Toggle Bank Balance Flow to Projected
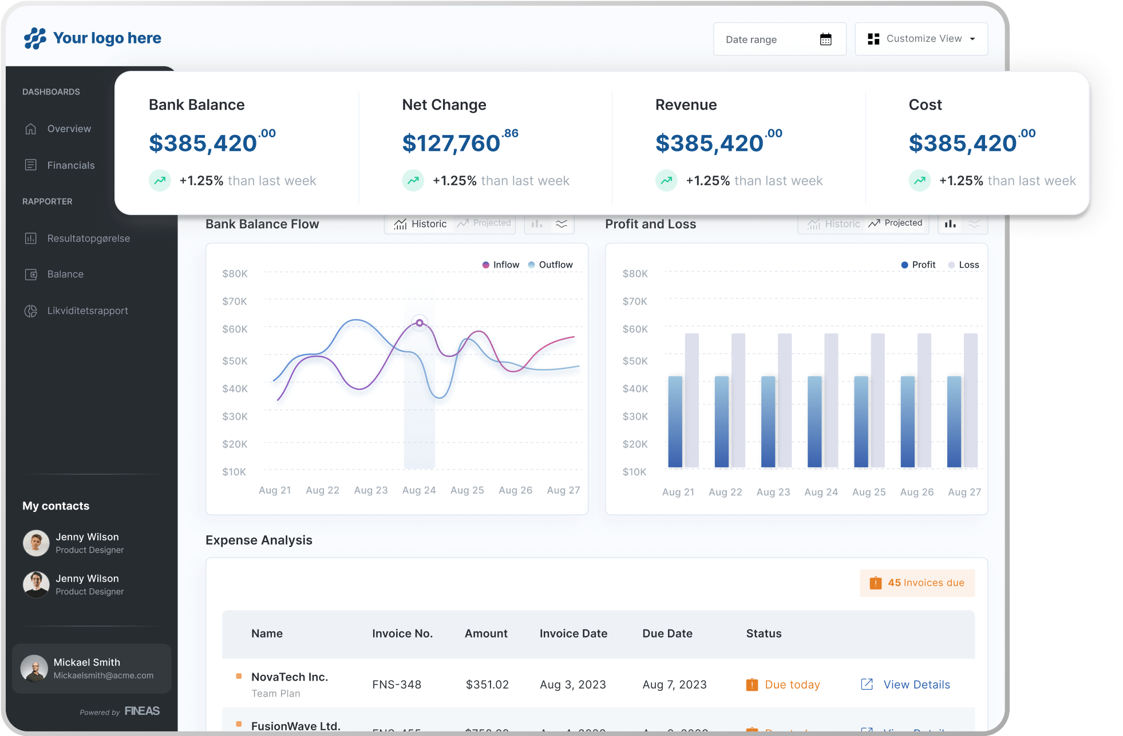 (x=484, y=223)
